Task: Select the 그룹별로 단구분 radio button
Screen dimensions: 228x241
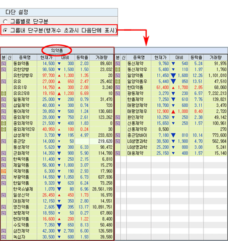Action: [x=5, y=22]
